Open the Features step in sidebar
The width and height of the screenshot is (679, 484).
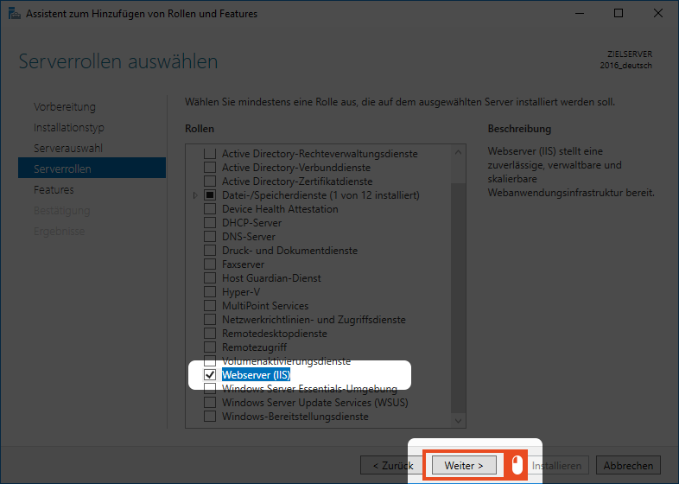click(54, 190)
